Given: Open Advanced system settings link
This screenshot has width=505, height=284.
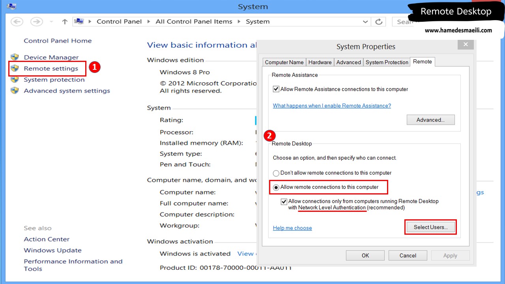Looking at the screenshot, I should [x=67, y=90].
